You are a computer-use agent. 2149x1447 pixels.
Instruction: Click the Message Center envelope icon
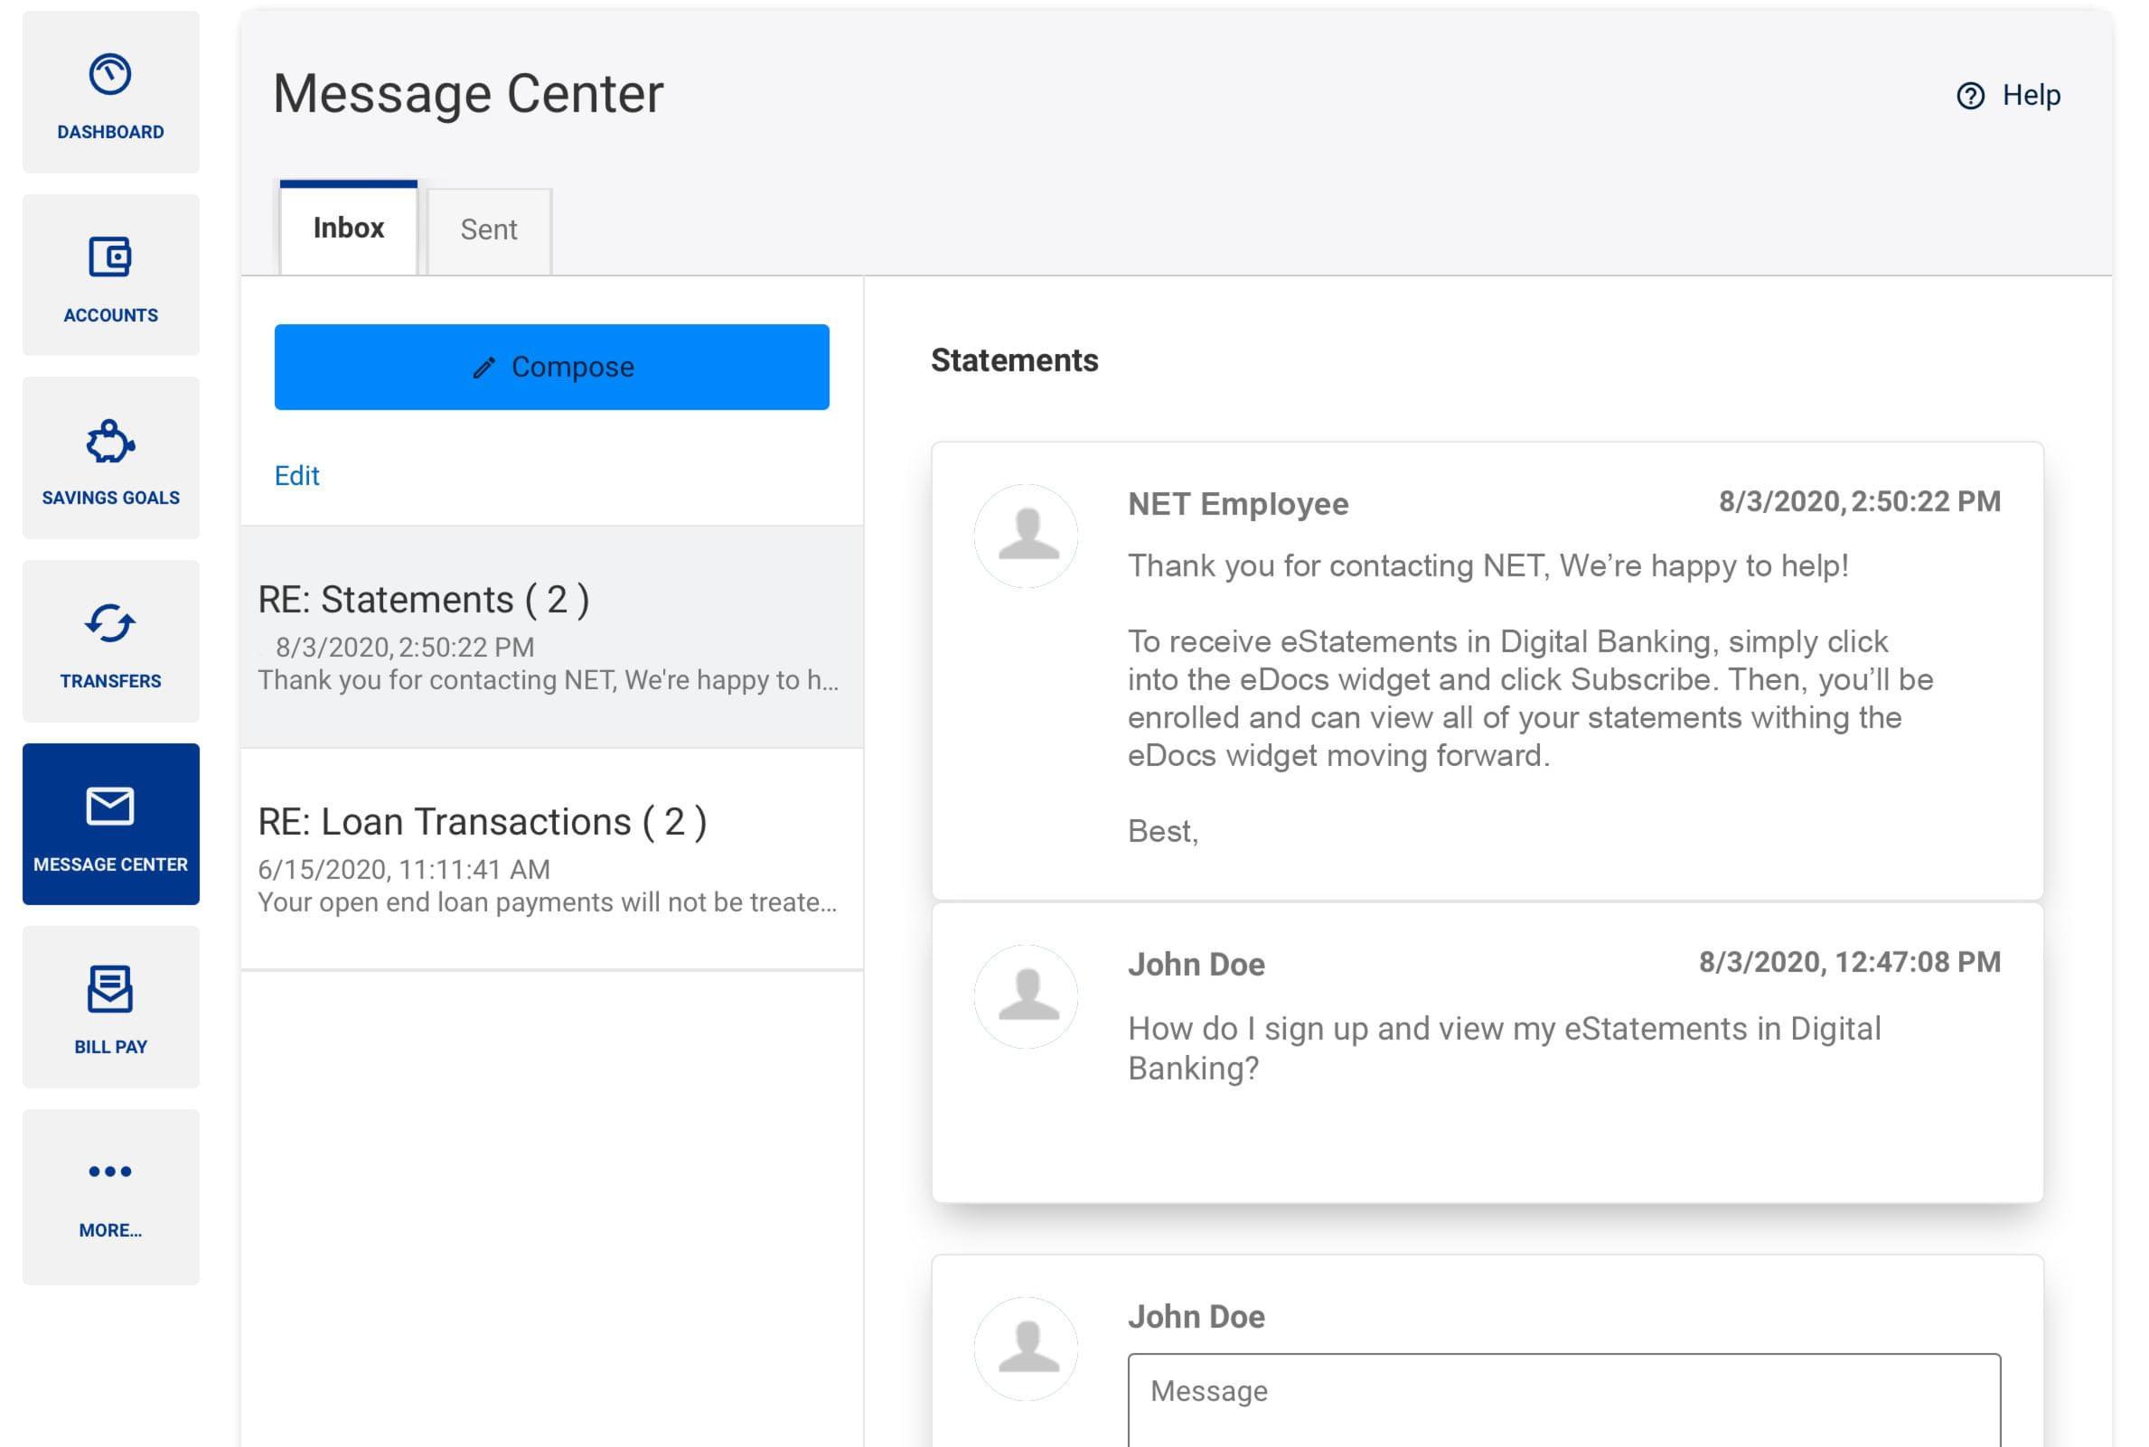tap(110, 806)
